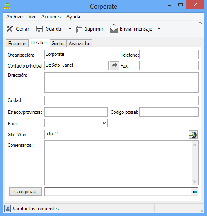
Task: Click the Ciudad input field
Action: click(x=121, y=100)
